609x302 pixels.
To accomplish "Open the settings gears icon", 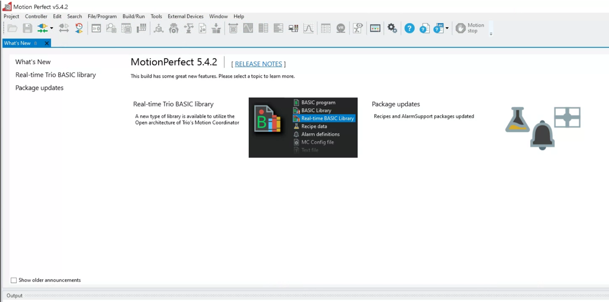I will pos(392,28).
